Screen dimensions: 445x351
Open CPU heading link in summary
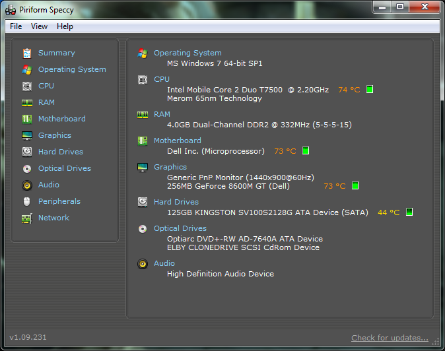(x=162, y=79)
